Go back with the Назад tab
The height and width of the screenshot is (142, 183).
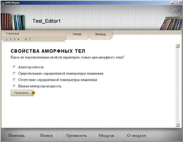pyautogui.click(x=77, y=34)
